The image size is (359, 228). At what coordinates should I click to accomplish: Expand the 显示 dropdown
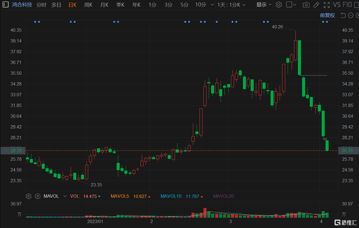pos(264,5)
